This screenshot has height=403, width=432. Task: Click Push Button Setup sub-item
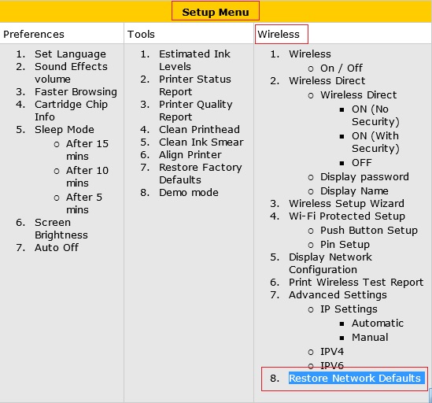point(369,231)
